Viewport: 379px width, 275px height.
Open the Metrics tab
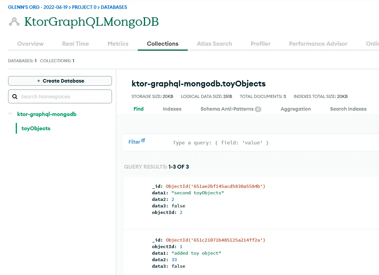pyautogui.click(x=118, y=43)
